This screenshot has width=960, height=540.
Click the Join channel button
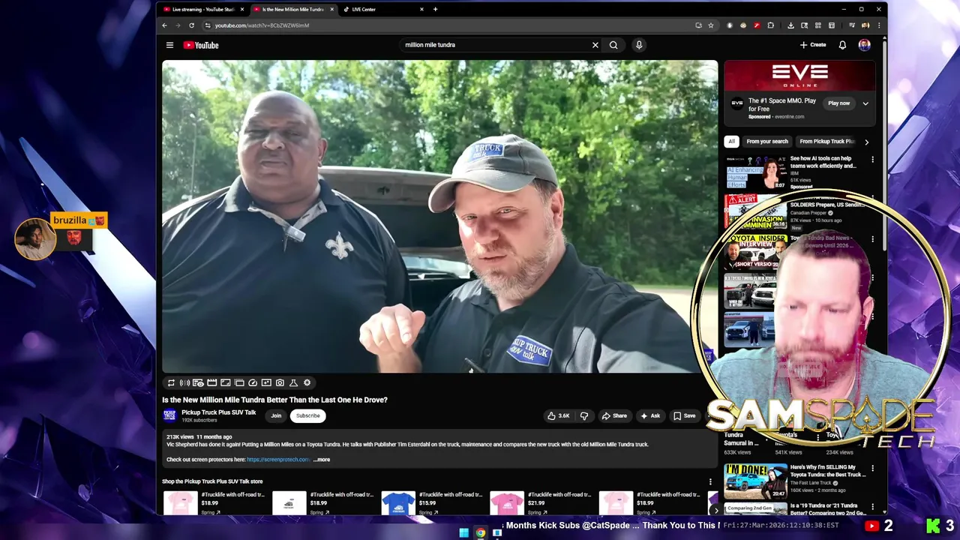click(276, 415)
